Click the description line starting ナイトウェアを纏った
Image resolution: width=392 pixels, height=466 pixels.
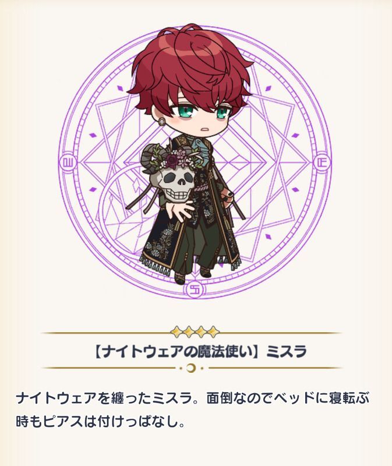(193, 398)
